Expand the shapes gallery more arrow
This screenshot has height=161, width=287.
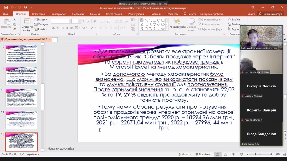(x=167, y=29)
